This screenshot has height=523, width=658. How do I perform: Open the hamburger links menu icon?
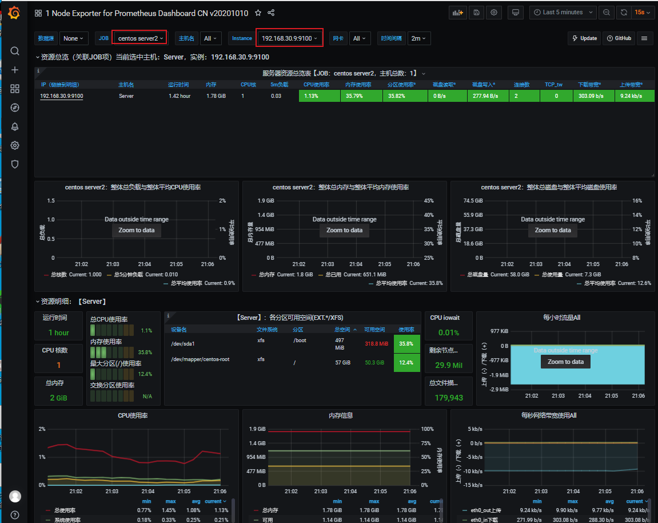(x=644, y=38)
